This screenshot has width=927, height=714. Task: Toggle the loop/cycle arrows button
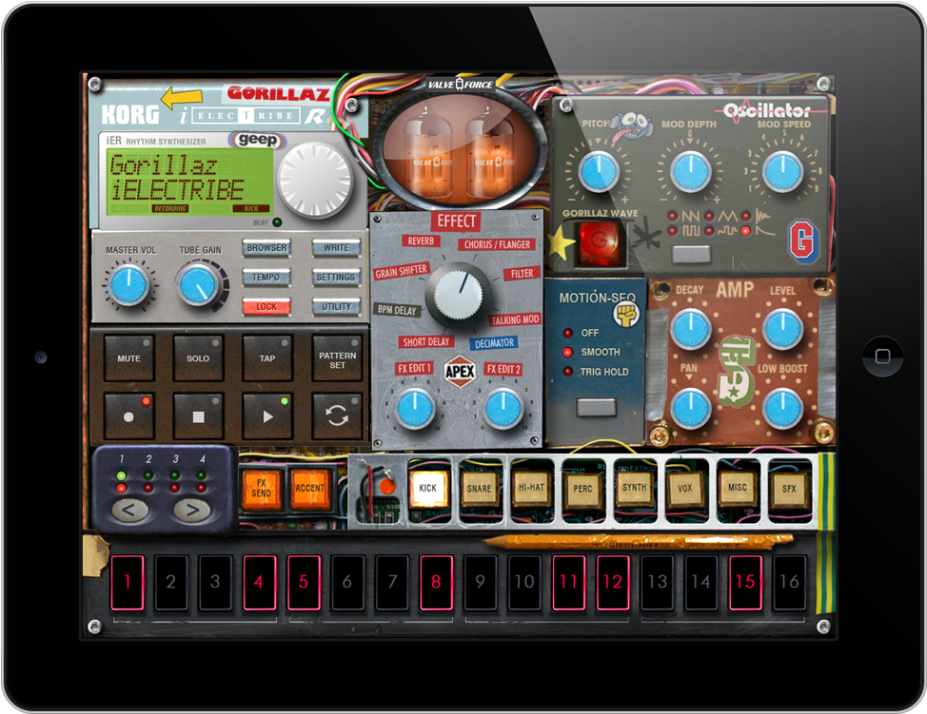point(337,415)
